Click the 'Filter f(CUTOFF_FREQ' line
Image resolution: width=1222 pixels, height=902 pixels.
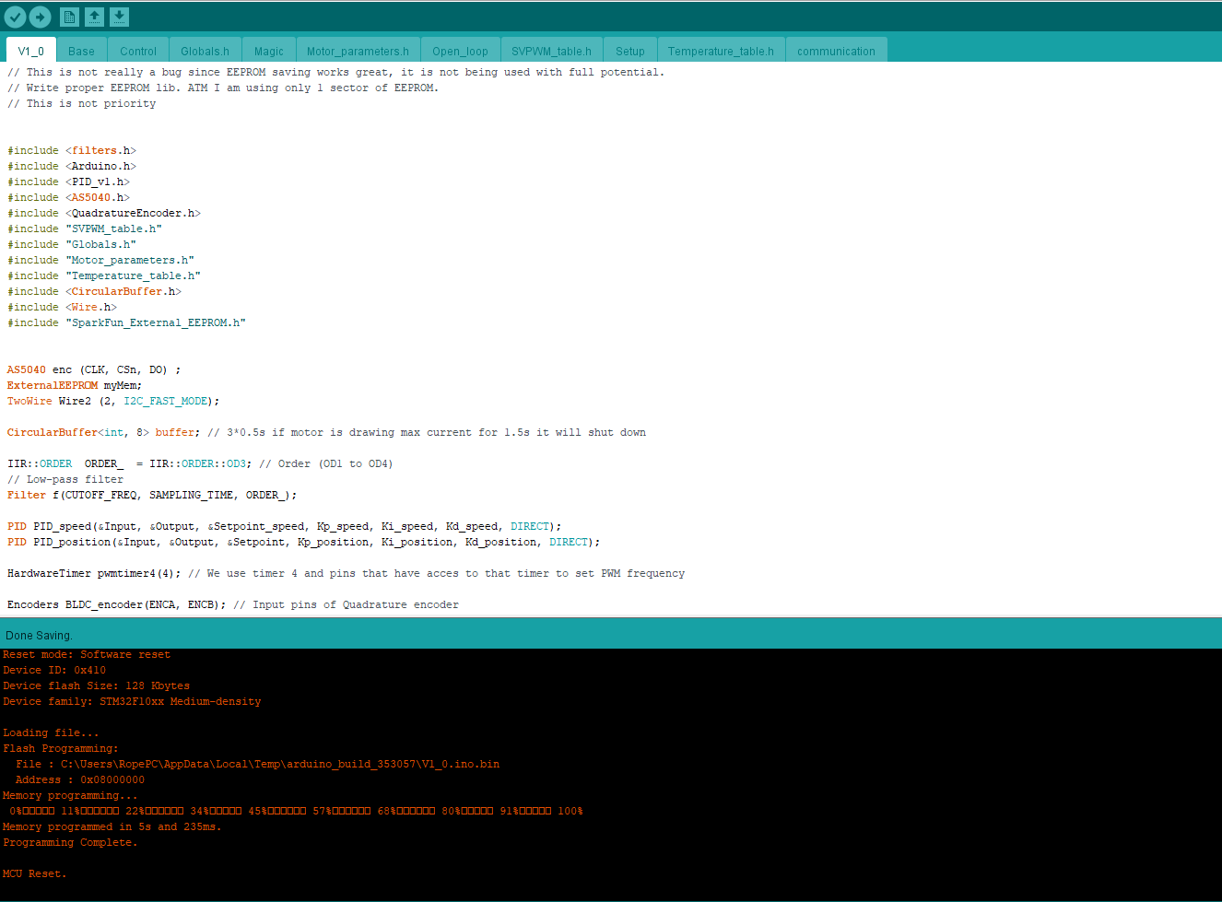click(152, 495)
